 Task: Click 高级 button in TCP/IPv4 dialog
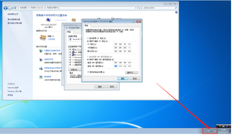(132, 73)
